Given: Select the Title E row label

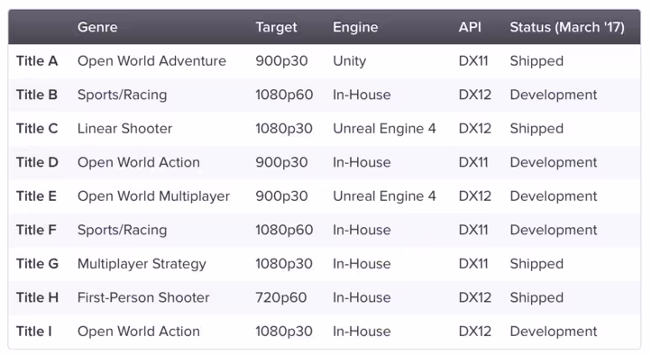Looking at the screenshot, I should (36, 196).
